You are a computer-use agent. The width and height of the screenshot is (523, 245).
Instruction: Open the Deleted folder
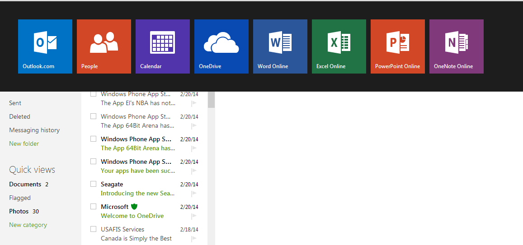click(20, 116)
